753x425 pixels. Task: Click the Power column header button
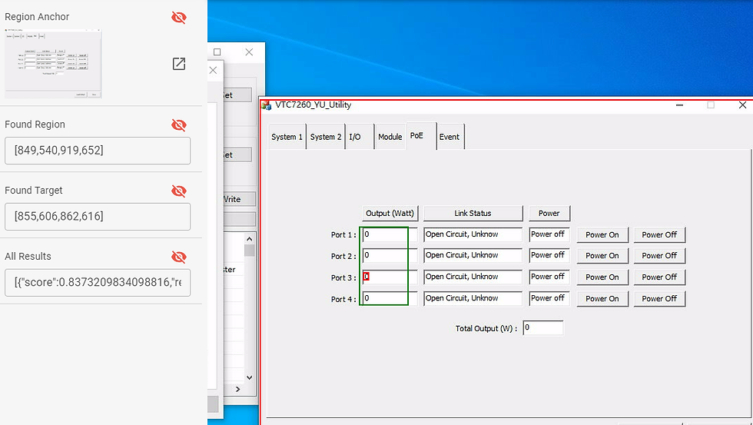point(549,213)
